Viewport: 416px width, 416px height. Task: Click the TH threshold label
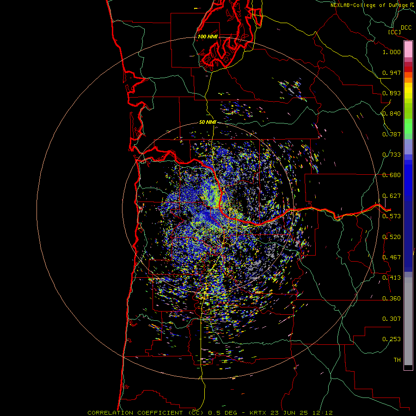pos(397,360)
